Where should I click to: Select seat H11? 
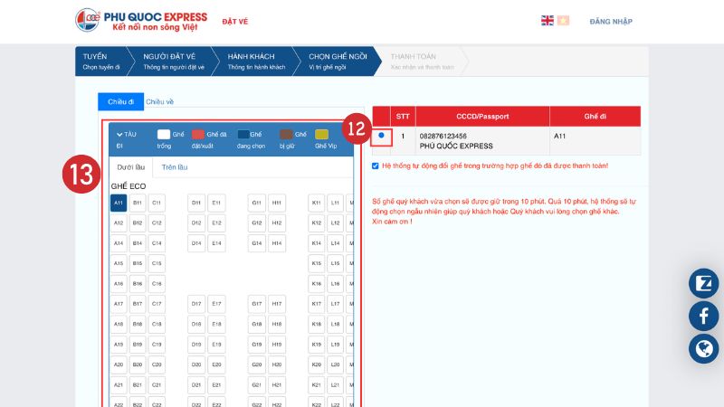tap(277, 203)
